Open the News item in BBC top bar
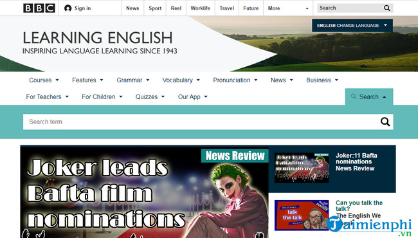This screenshot has width=418, height=238. [x=132, y=8]
